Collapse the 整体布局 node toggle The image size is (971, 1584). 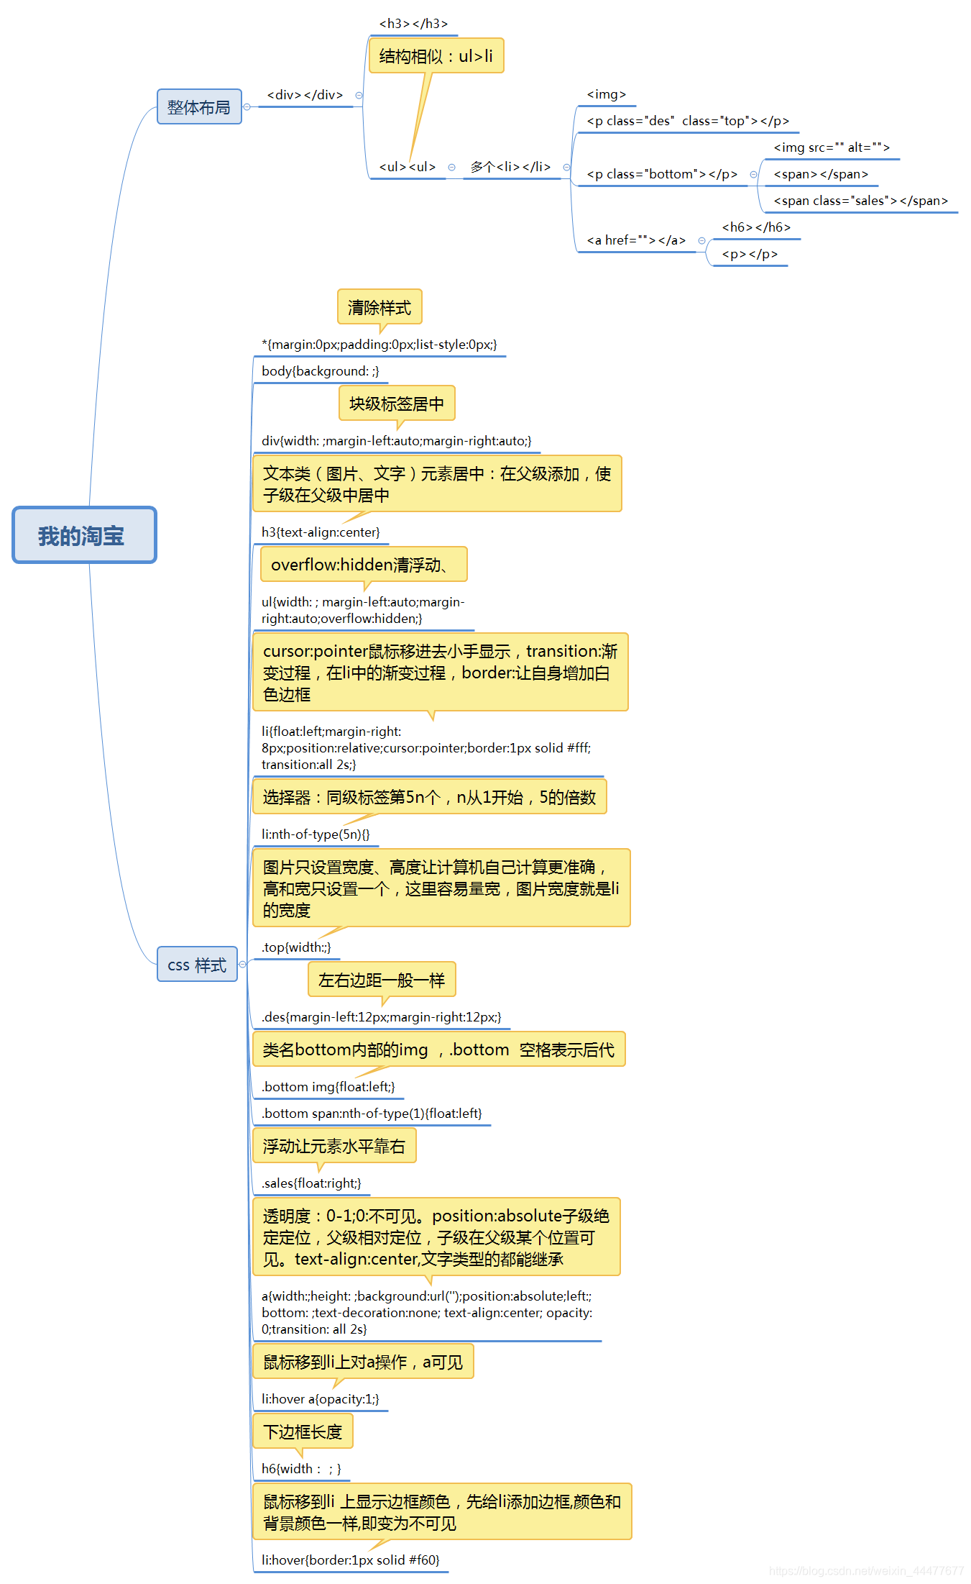click(x=247, y=106)
